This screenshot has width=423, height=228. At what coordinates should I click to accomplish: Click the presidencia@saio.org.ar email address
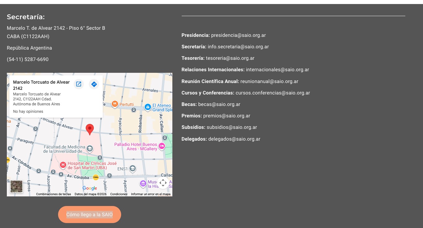[238, 35]
